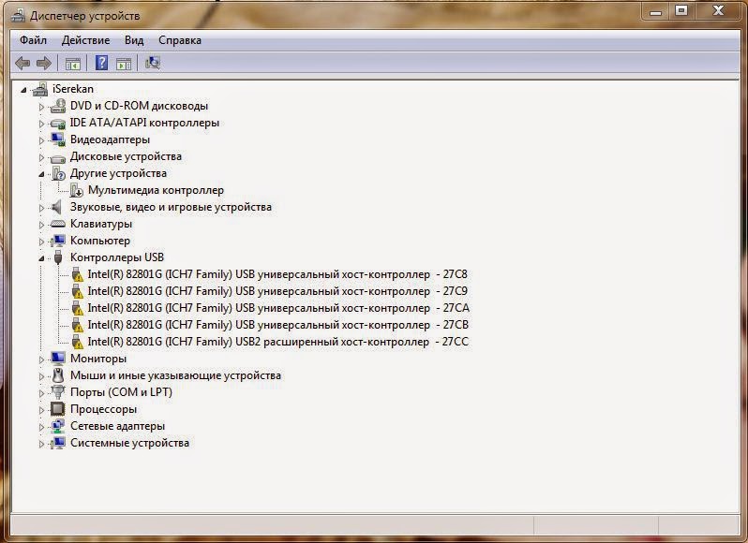Viewport: 748px width, 543px height.
Task: Expand DVD и CD-ROM дисководы
Action: [41, 107]
